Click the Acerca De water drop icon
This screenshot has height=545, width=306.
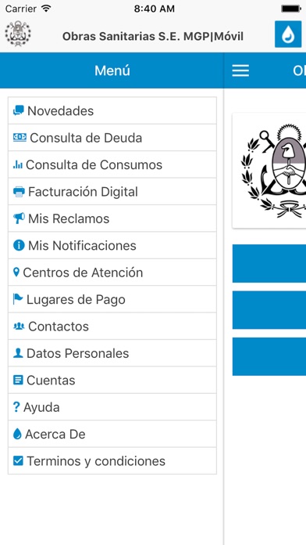coord(17,434)
